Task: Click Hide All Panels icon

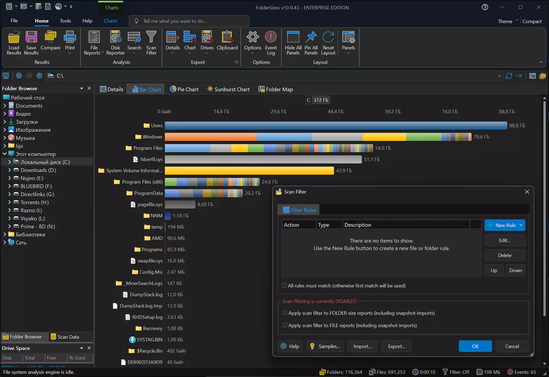Action: tap(293, 38)
